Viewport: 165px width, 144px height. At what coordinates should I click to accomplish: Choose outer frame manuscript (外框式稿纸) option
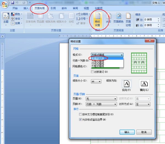[x=107, y=66]
